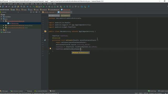Screen dimensions: 168x94
Task: Click the override gutter icon beside onCreate
Action: click(x=45, y=40)
